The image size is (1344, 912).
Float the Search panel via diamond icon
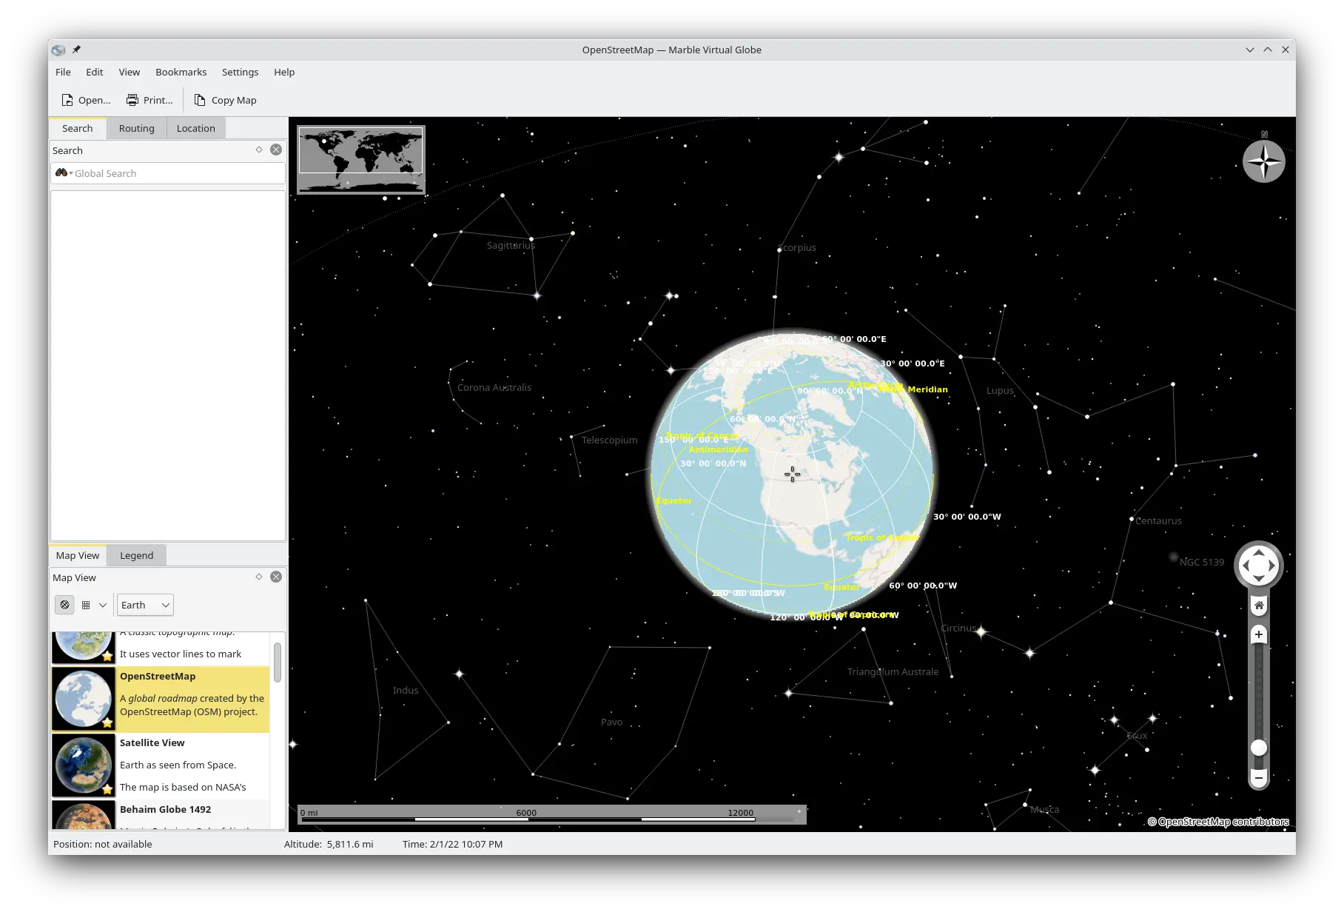259,150
